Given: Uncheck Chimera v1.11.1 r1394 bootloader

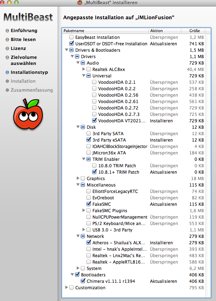Looking at the screenshot, I should (x=83, y=281).
